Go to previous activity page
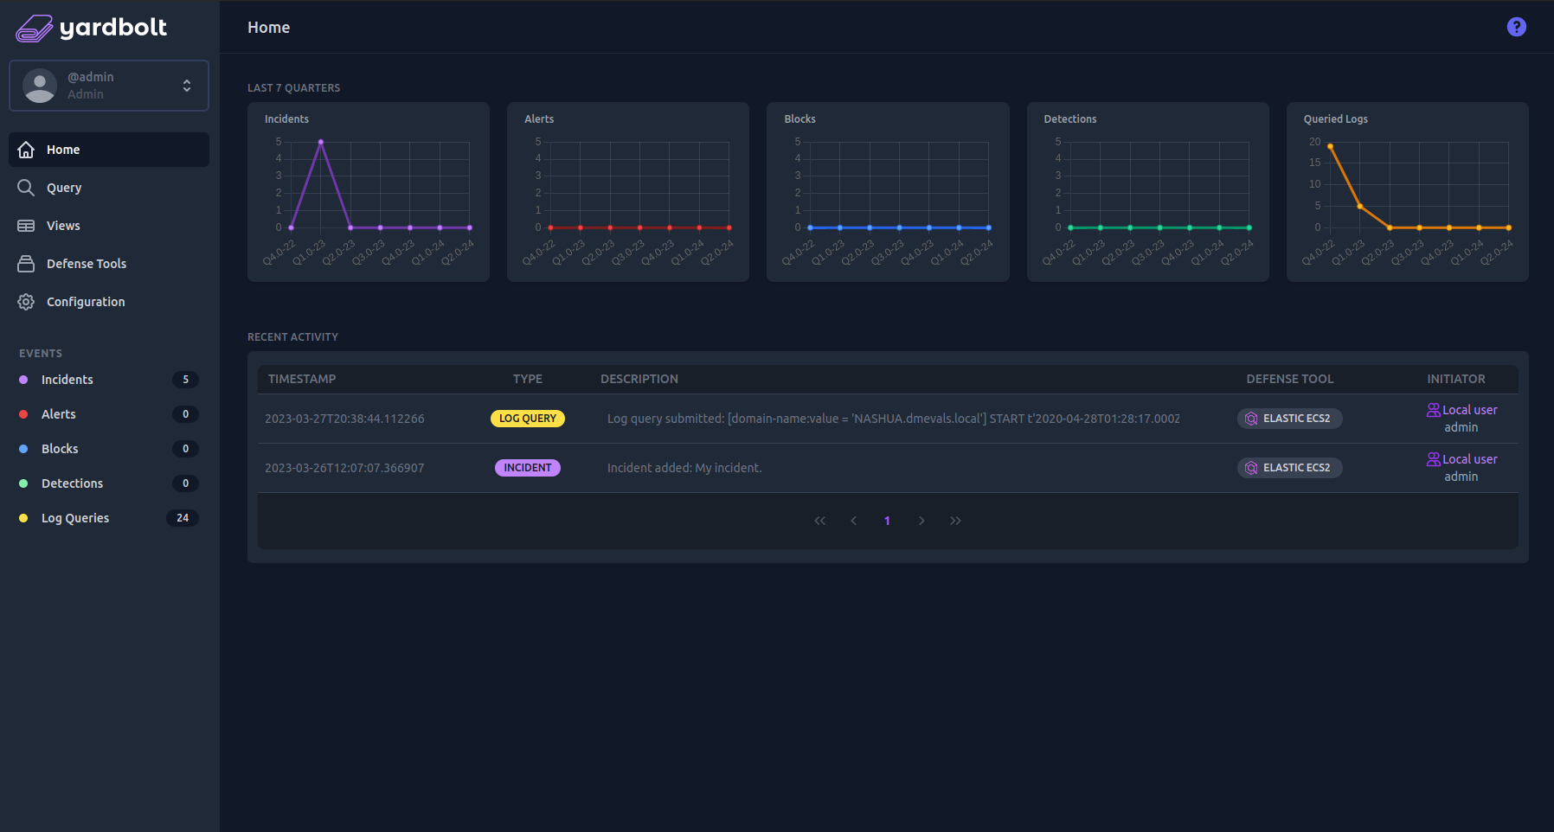The image size is (1554, 832). coord(854,521)
